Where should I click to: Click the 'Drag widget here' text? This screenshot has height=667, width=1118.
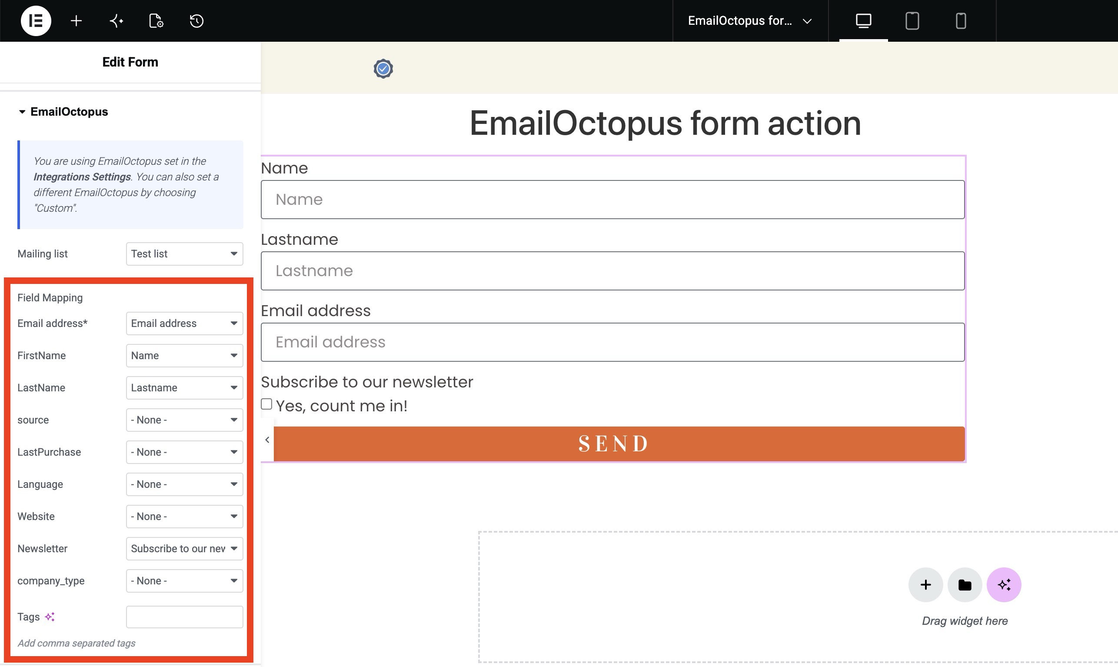point(965,621)
